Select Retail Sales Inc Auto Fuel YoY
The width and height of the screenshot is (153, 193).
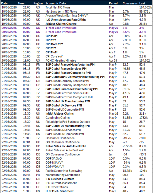tap(65, 150)
